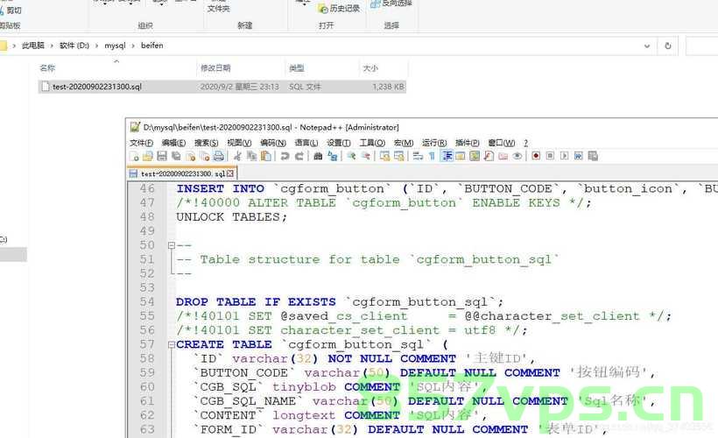Select the test-20200902231300.sql file in Explorer
This screenshot has width=718, height=438.
click(x=222, y=87)
